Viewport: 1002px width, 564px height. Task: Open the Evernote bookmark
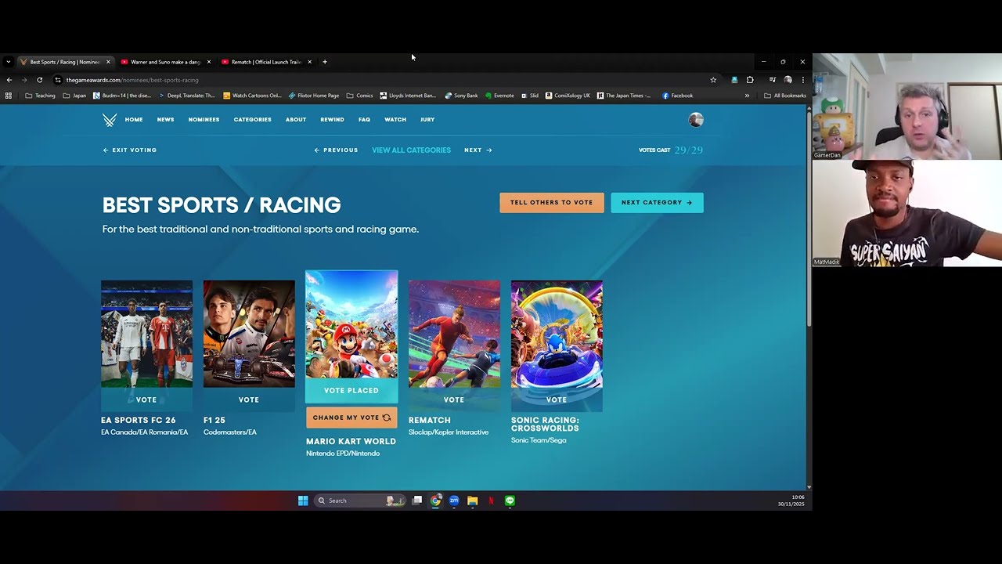tap(499, 96)
